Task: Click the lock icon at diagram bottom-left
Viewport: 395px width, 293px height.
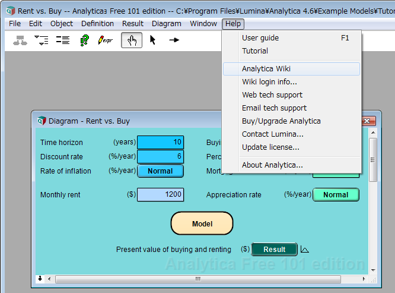Action: pyautogui.click(x=40, y=278)
